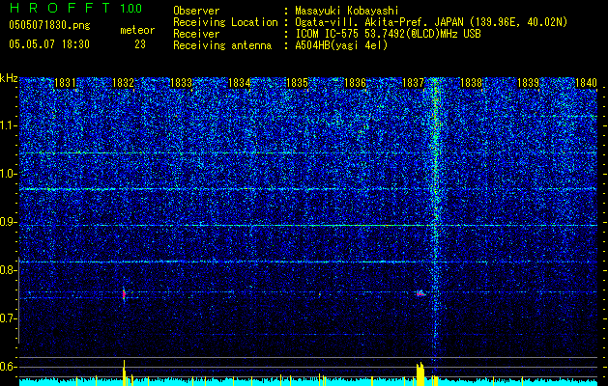This screenshot has width=608, height=386.
Task: Click the meteor label
Action: tap(137, 30)
